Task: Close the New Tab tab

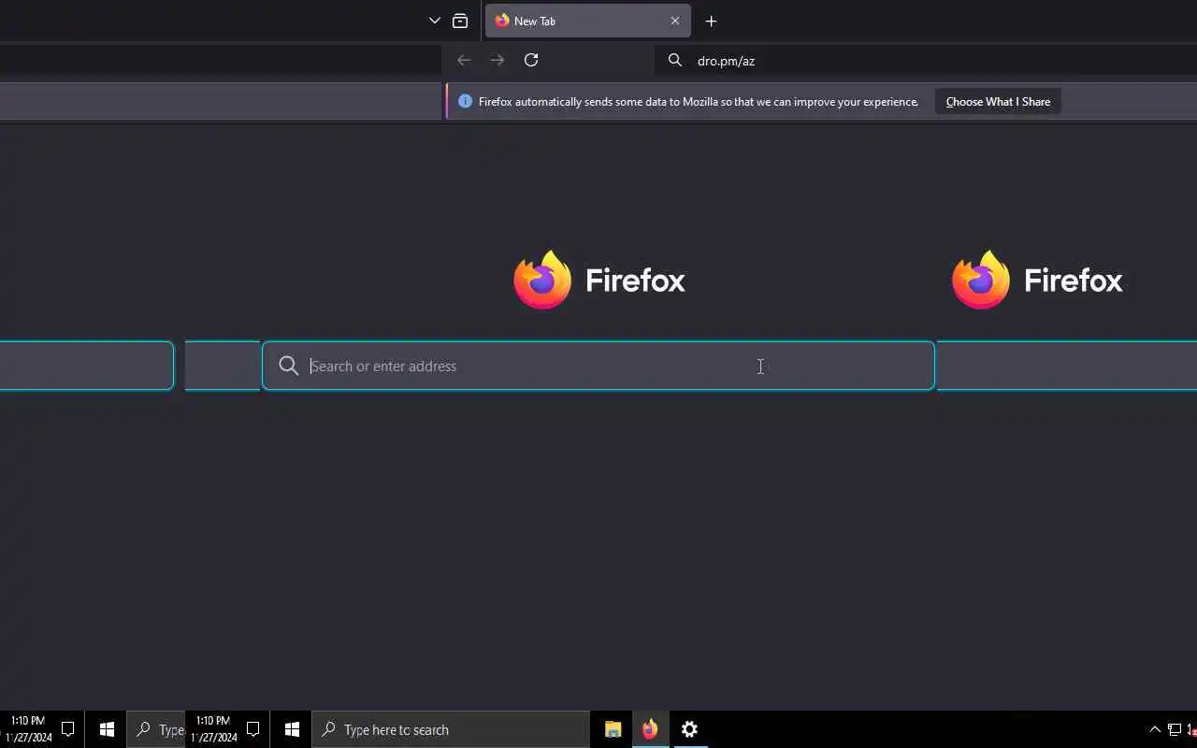Action: coord(675,21)
